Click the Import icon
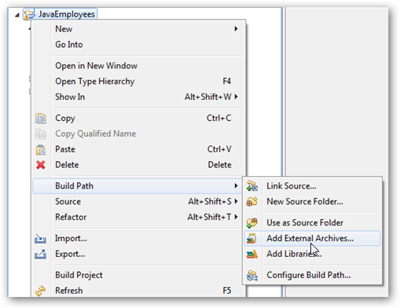Image resolution: width=400 pixels, height=308 pixels. point(40,239)
